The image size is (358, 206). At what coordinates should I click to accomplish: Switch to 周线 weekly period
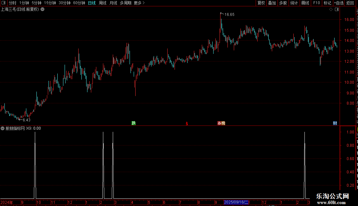pyautogui.click(x=103, y=3)
